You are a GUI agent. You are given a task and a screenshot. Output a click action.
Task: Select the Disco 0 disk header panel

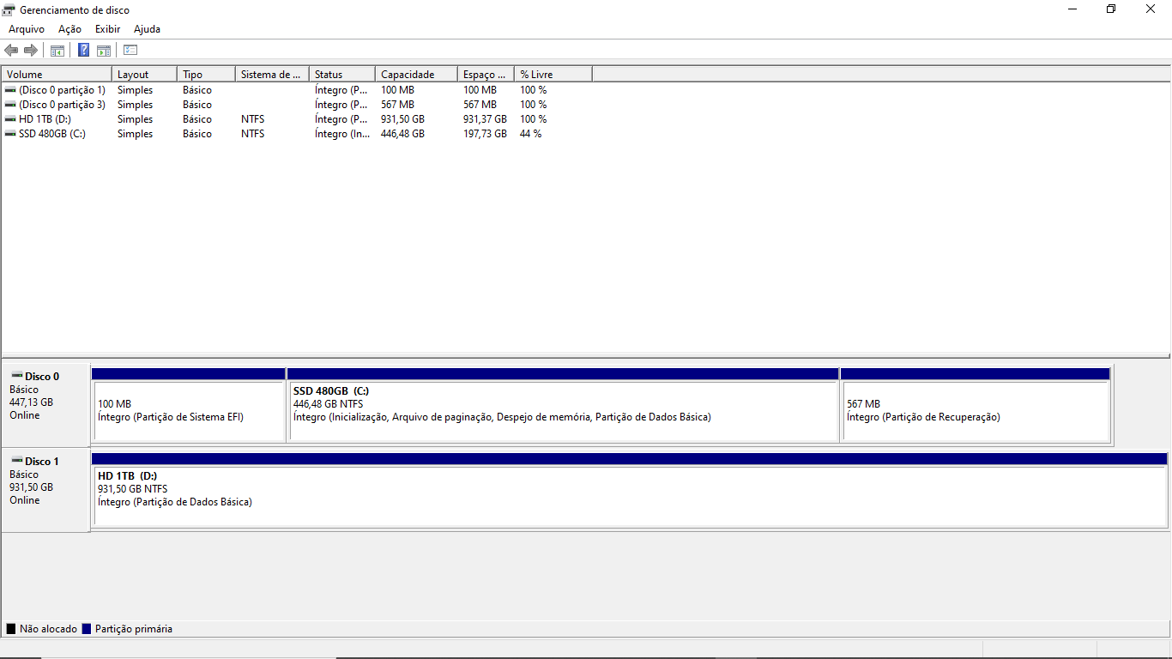[45, 404]
